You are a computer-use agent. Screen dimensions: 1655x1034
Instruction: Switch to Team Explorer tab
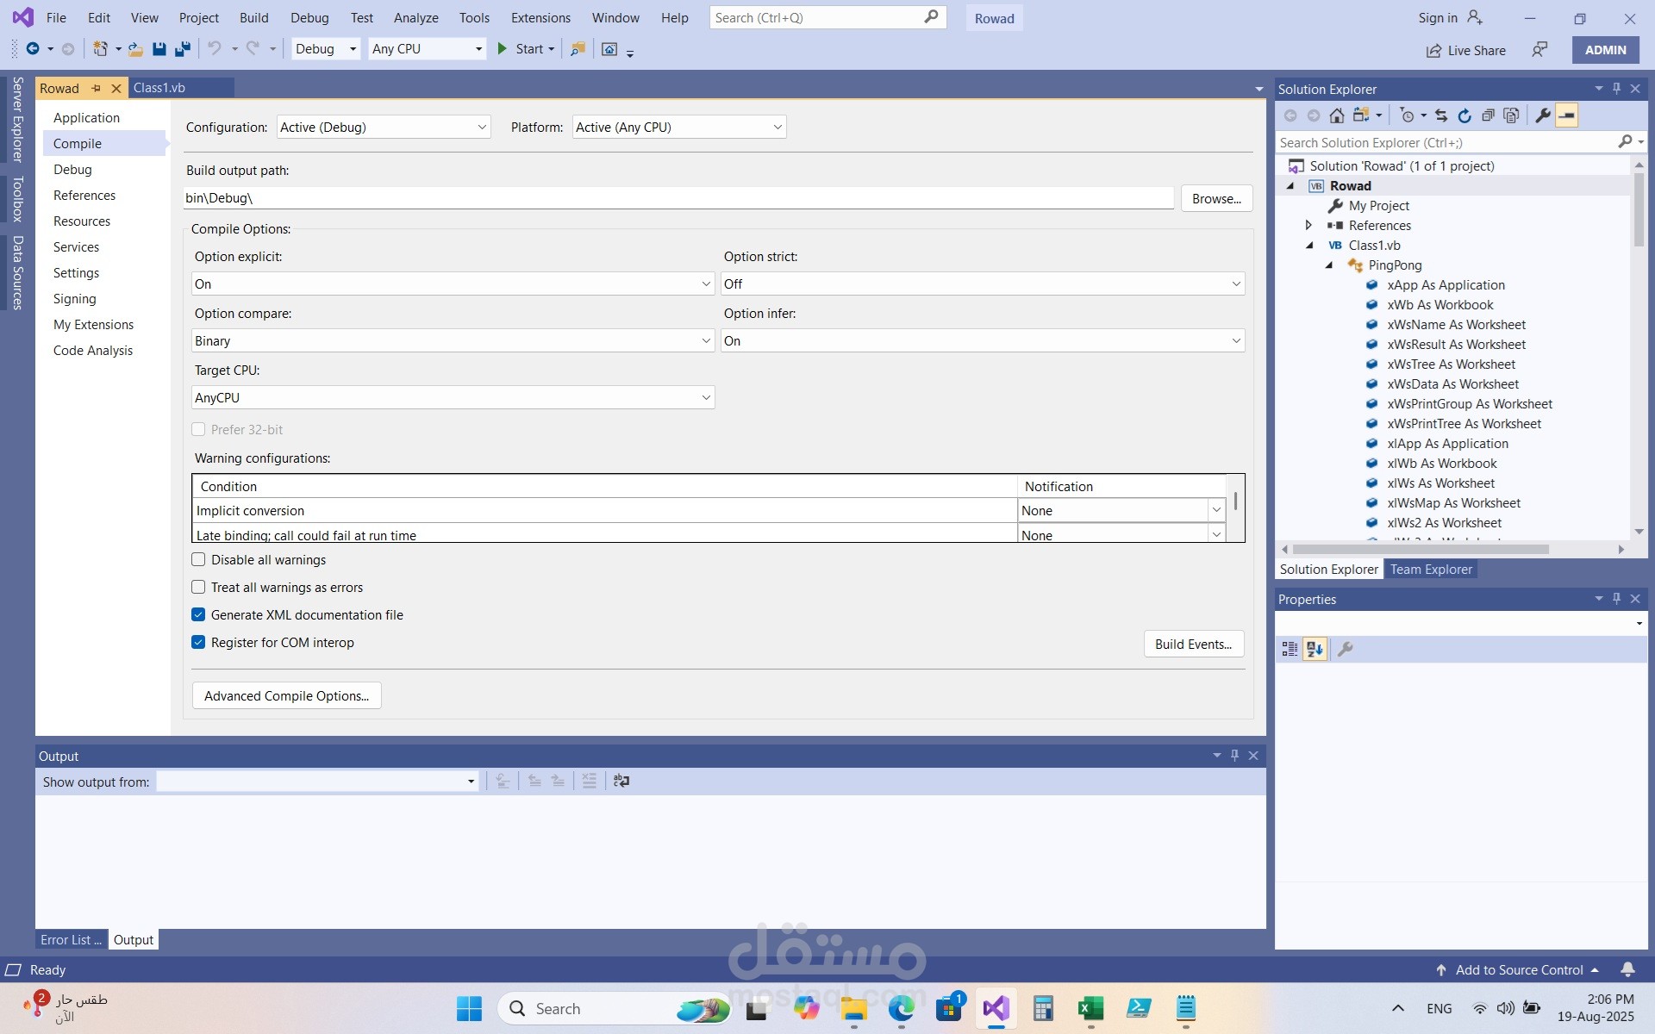pos(1431,569)
